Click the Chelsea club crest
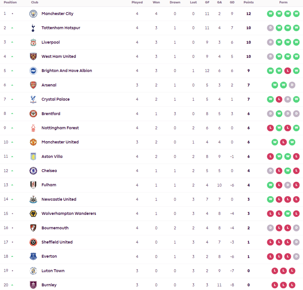 [33, 171]
